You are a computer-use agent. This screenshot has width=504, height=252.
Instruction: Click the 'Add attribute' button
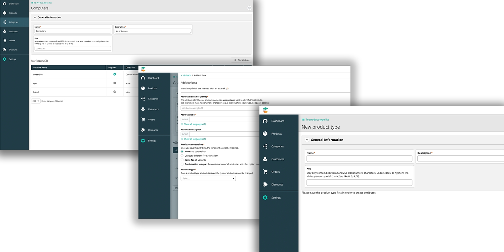[242, 60]
